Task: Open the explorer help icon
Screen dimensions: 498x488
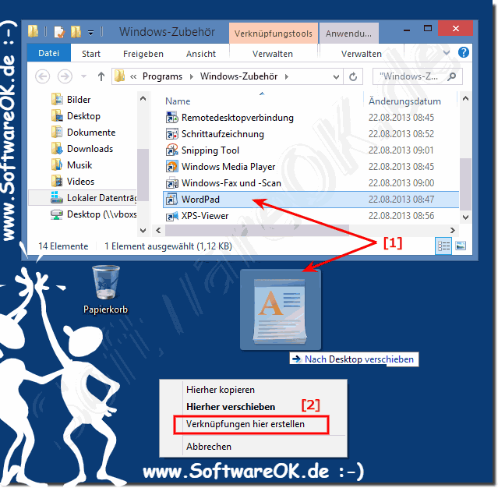Action: [464, 52]
